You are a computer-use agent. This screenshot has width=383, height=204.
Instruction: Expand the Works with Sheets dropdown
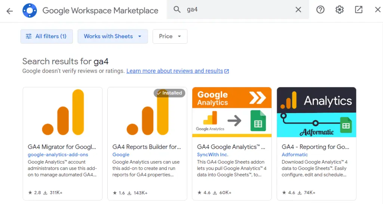coord(113,36)
